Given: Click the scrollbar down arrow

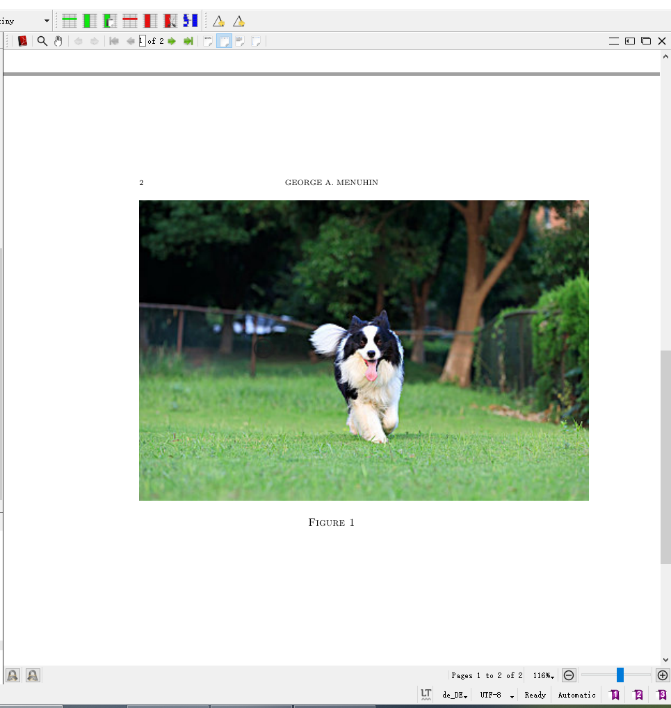Looking at the screenshot, I should 665,660.
